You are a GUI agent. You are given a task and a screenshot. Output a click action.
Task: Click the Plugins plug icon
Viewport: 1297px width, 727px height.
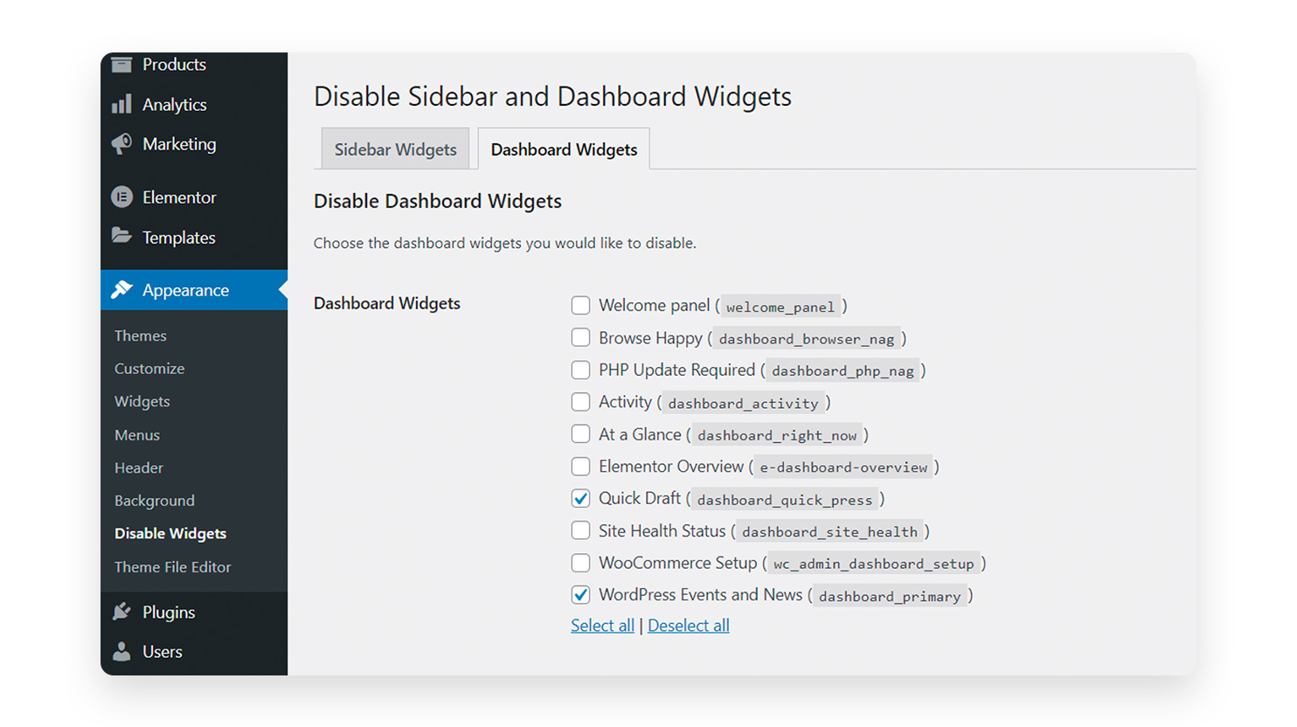121,612
